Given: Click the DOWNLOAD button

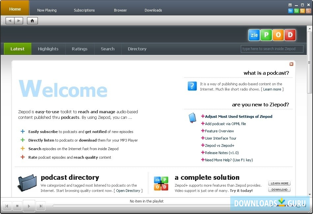Looking at the screenshot, I should tap(279, 189).
